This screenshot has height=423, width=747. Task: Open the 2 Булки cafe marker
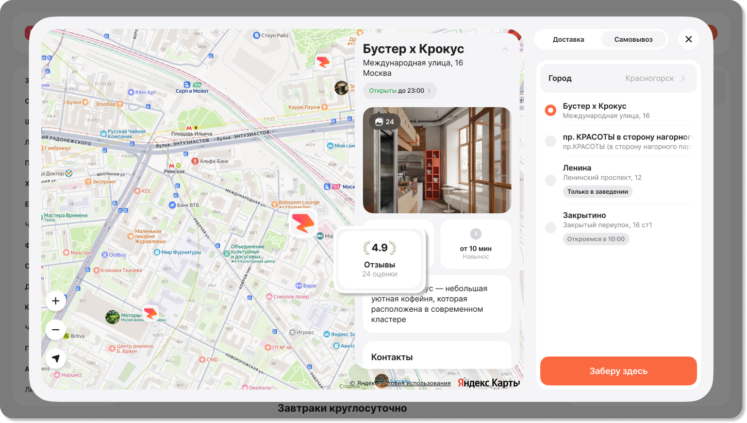point(85,102)
